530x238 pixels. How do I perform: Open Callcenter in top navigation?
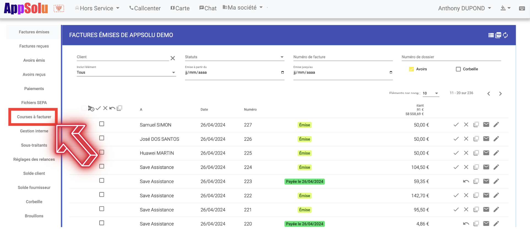tap(145, 8)
